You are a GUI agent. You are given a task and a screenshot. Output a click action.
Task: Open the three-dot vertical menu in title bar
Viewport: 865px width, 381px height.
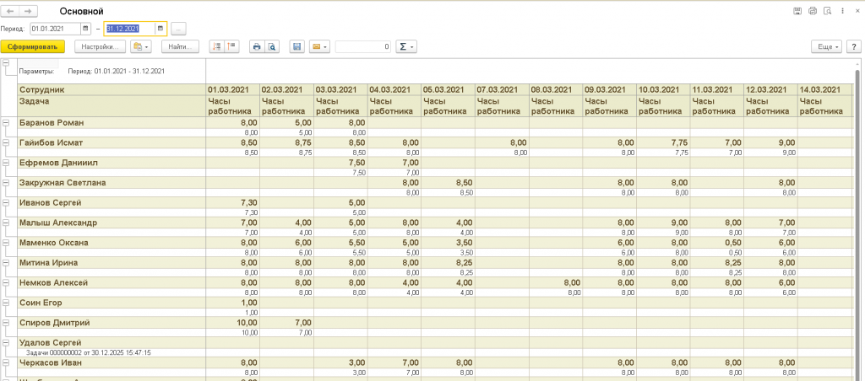coord(841,10)
